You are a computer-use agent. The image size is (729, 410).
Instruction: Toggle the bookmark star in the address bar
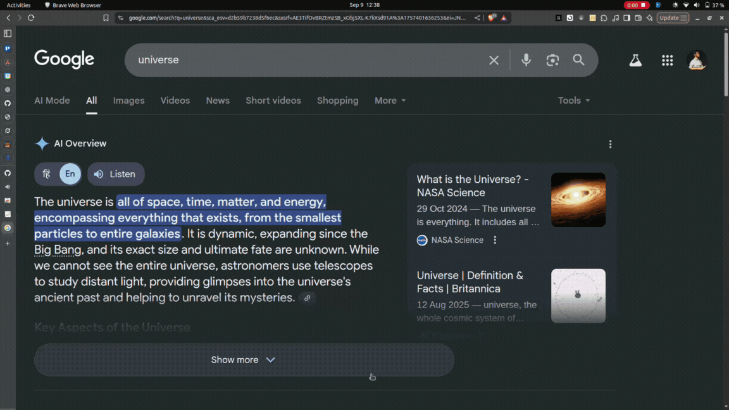106,18
